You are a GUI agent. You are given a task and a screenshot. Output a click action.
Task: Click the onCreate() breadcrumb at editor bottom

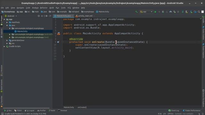pos(82,107)
